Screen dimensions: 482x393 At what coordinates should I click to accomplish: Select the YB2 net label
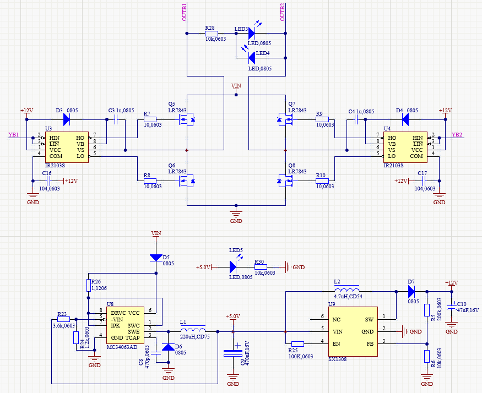pyautogui.click(x=457, y=135)
